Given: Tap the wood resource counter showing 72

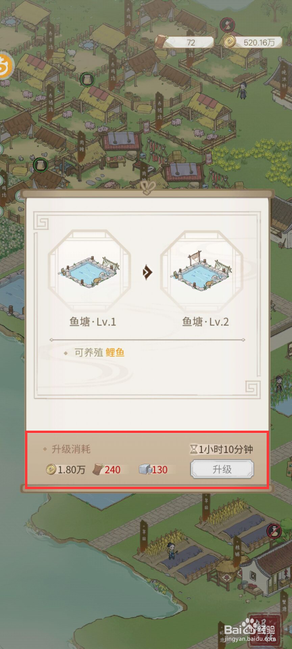Looking at the screenshot, I should pos(185,42).
